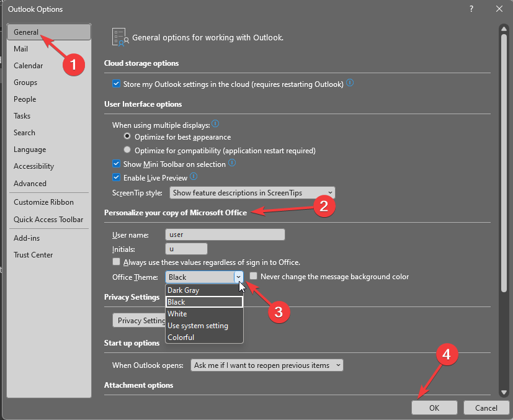Switch to the Advanced options category

[x=30, y=183]
